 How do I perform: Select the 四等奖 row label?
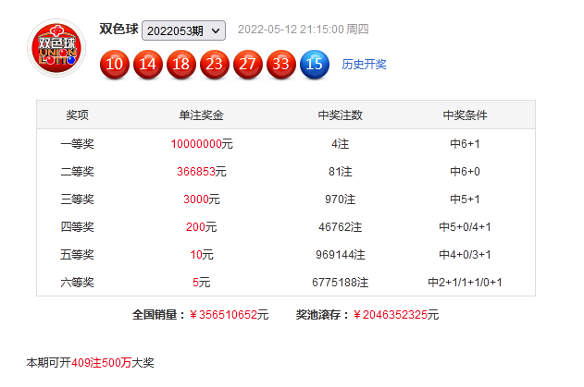click(78, 227)
